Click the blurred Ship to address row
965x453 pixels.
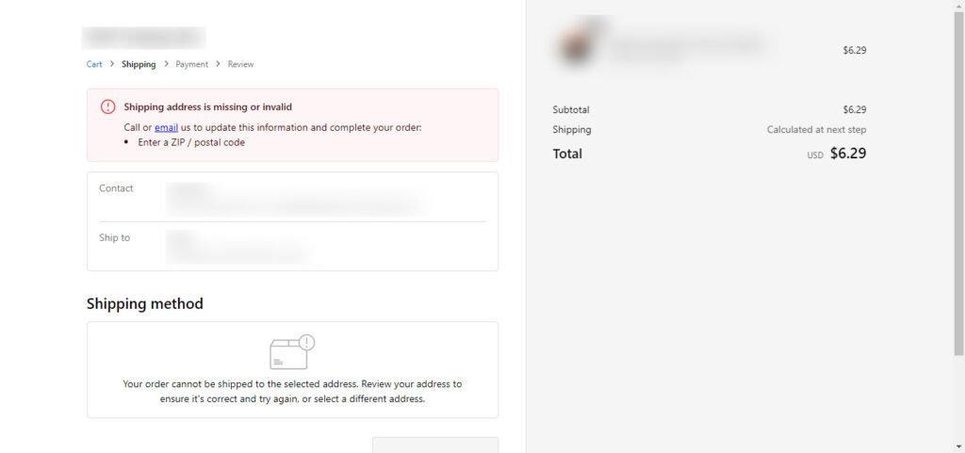point(292,246)
